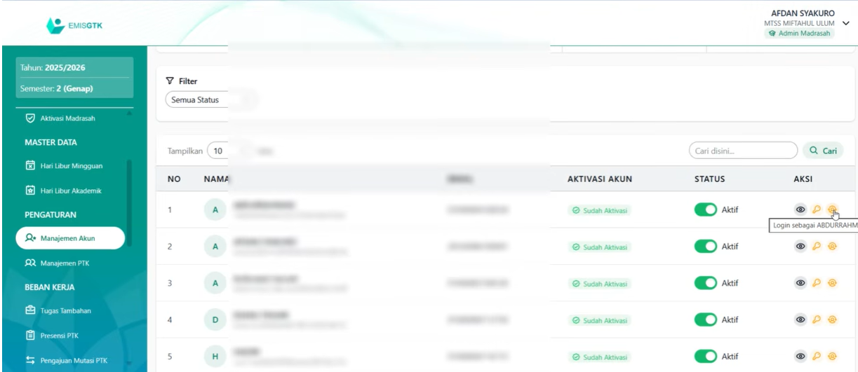The image size is (858, 372).
Task: View account details with row 4 eye icon
Action: pos(800,320)
